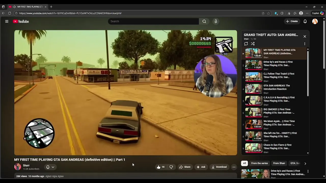Open the YouTube guide hamburger menu
The width and height of the screenshot is (326, 183).
(x=7, y=21)
